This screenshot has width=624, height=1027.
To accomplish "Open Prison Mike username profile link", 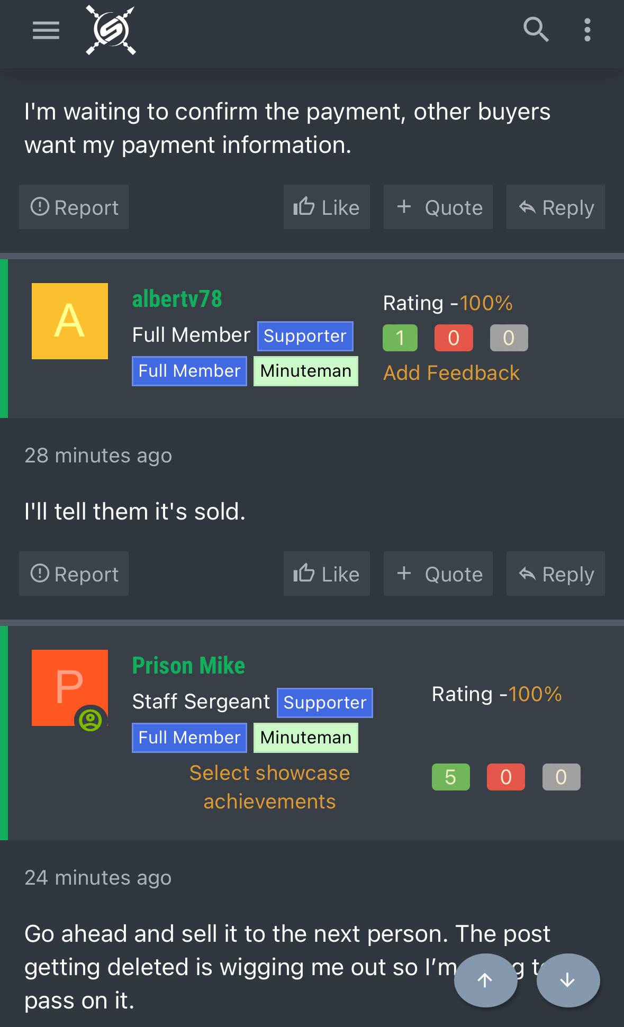I will click(188, 666).
